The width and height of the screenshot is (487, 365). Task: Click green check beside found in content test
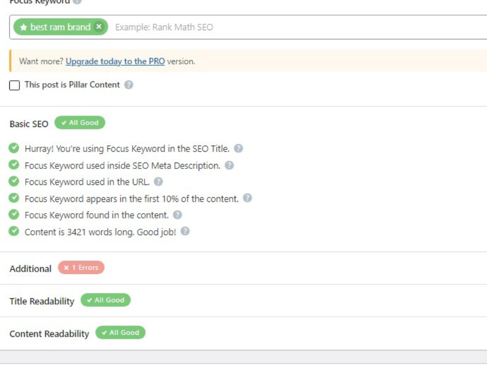[x=14, y=214]
